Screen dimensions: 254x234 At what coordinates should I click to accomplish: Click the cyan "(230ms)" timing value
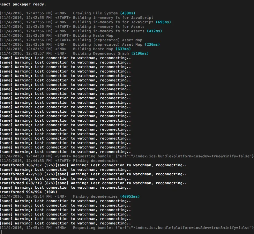point(152,44)
